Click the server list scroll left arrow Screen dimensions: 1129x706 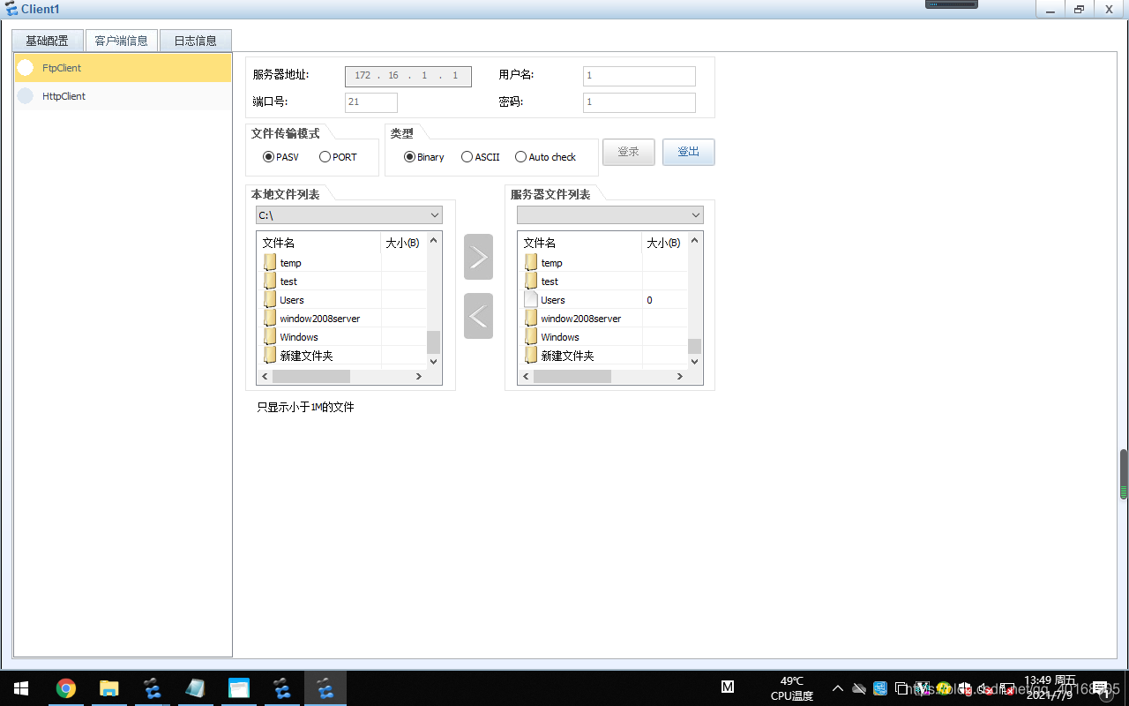tap(527, 376)
